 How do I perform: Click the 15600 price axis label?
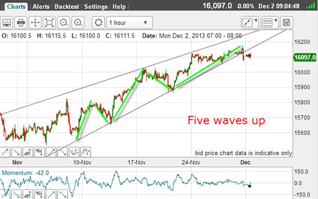point(302,133)
